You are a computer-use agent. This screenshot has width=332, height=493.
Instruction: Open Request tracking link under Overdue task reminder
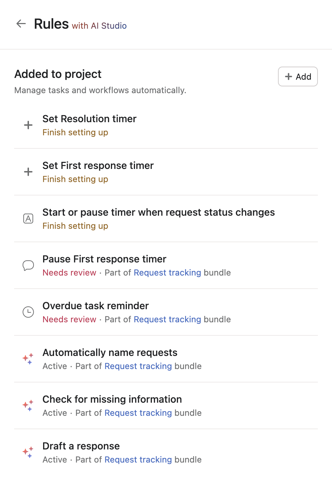167,319
